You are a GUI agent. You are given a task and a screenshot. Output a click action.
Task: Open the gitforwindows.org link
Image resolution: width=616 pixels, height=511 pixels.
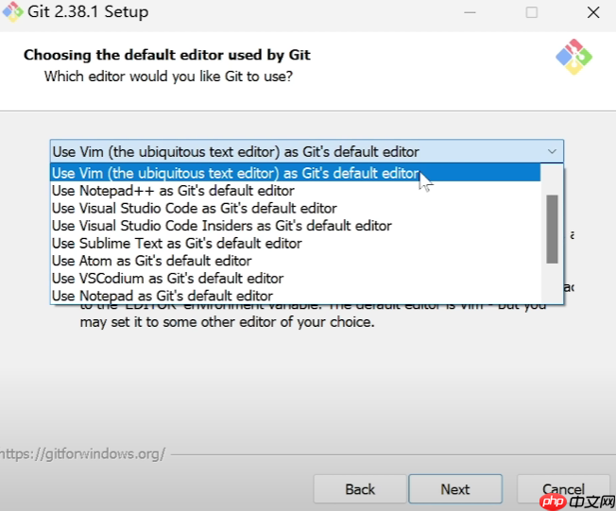coord(83,454)
